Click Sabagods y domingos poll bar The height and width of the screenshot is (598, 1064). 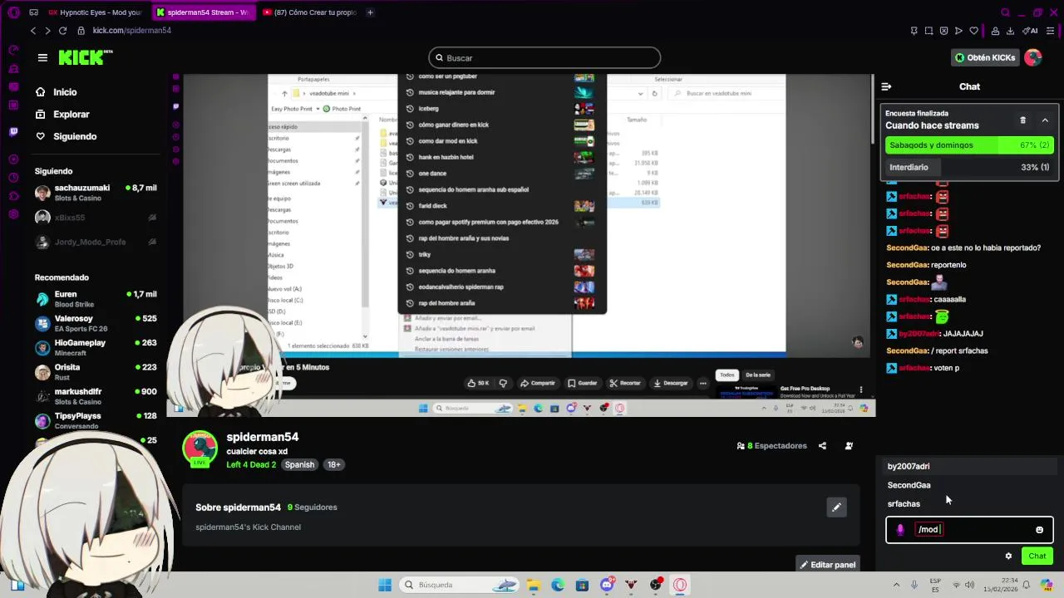pos(969,145)
